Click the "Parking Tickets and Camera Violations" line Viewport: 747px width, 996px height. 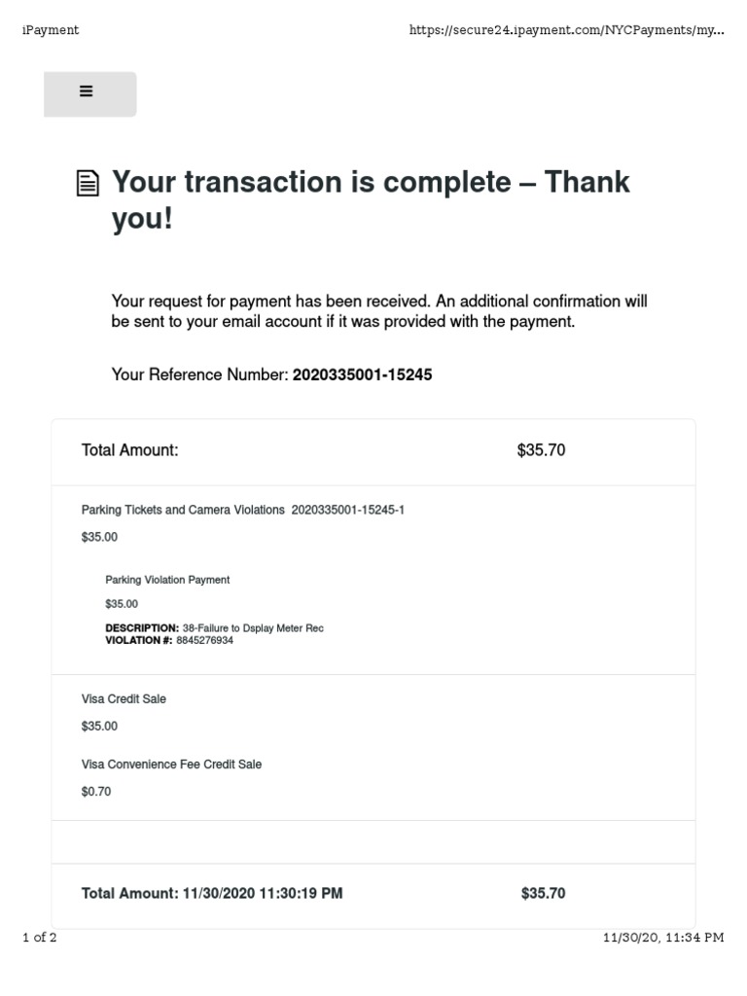(x=183, y=510)
